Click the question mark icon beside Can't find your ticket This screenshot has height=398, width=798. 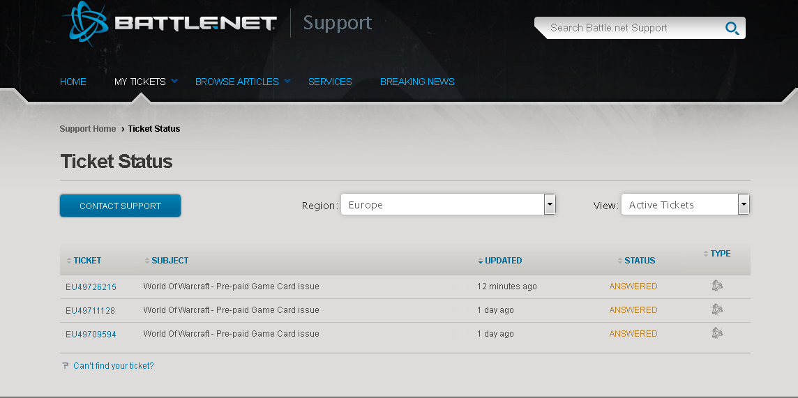(x=65, y=365)
